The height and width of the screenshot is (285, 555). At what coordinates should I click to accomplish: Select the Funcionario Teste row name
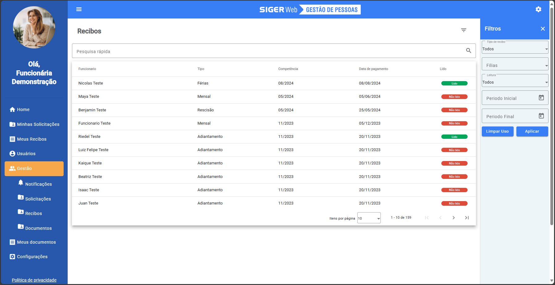click(x=94, y=123)
